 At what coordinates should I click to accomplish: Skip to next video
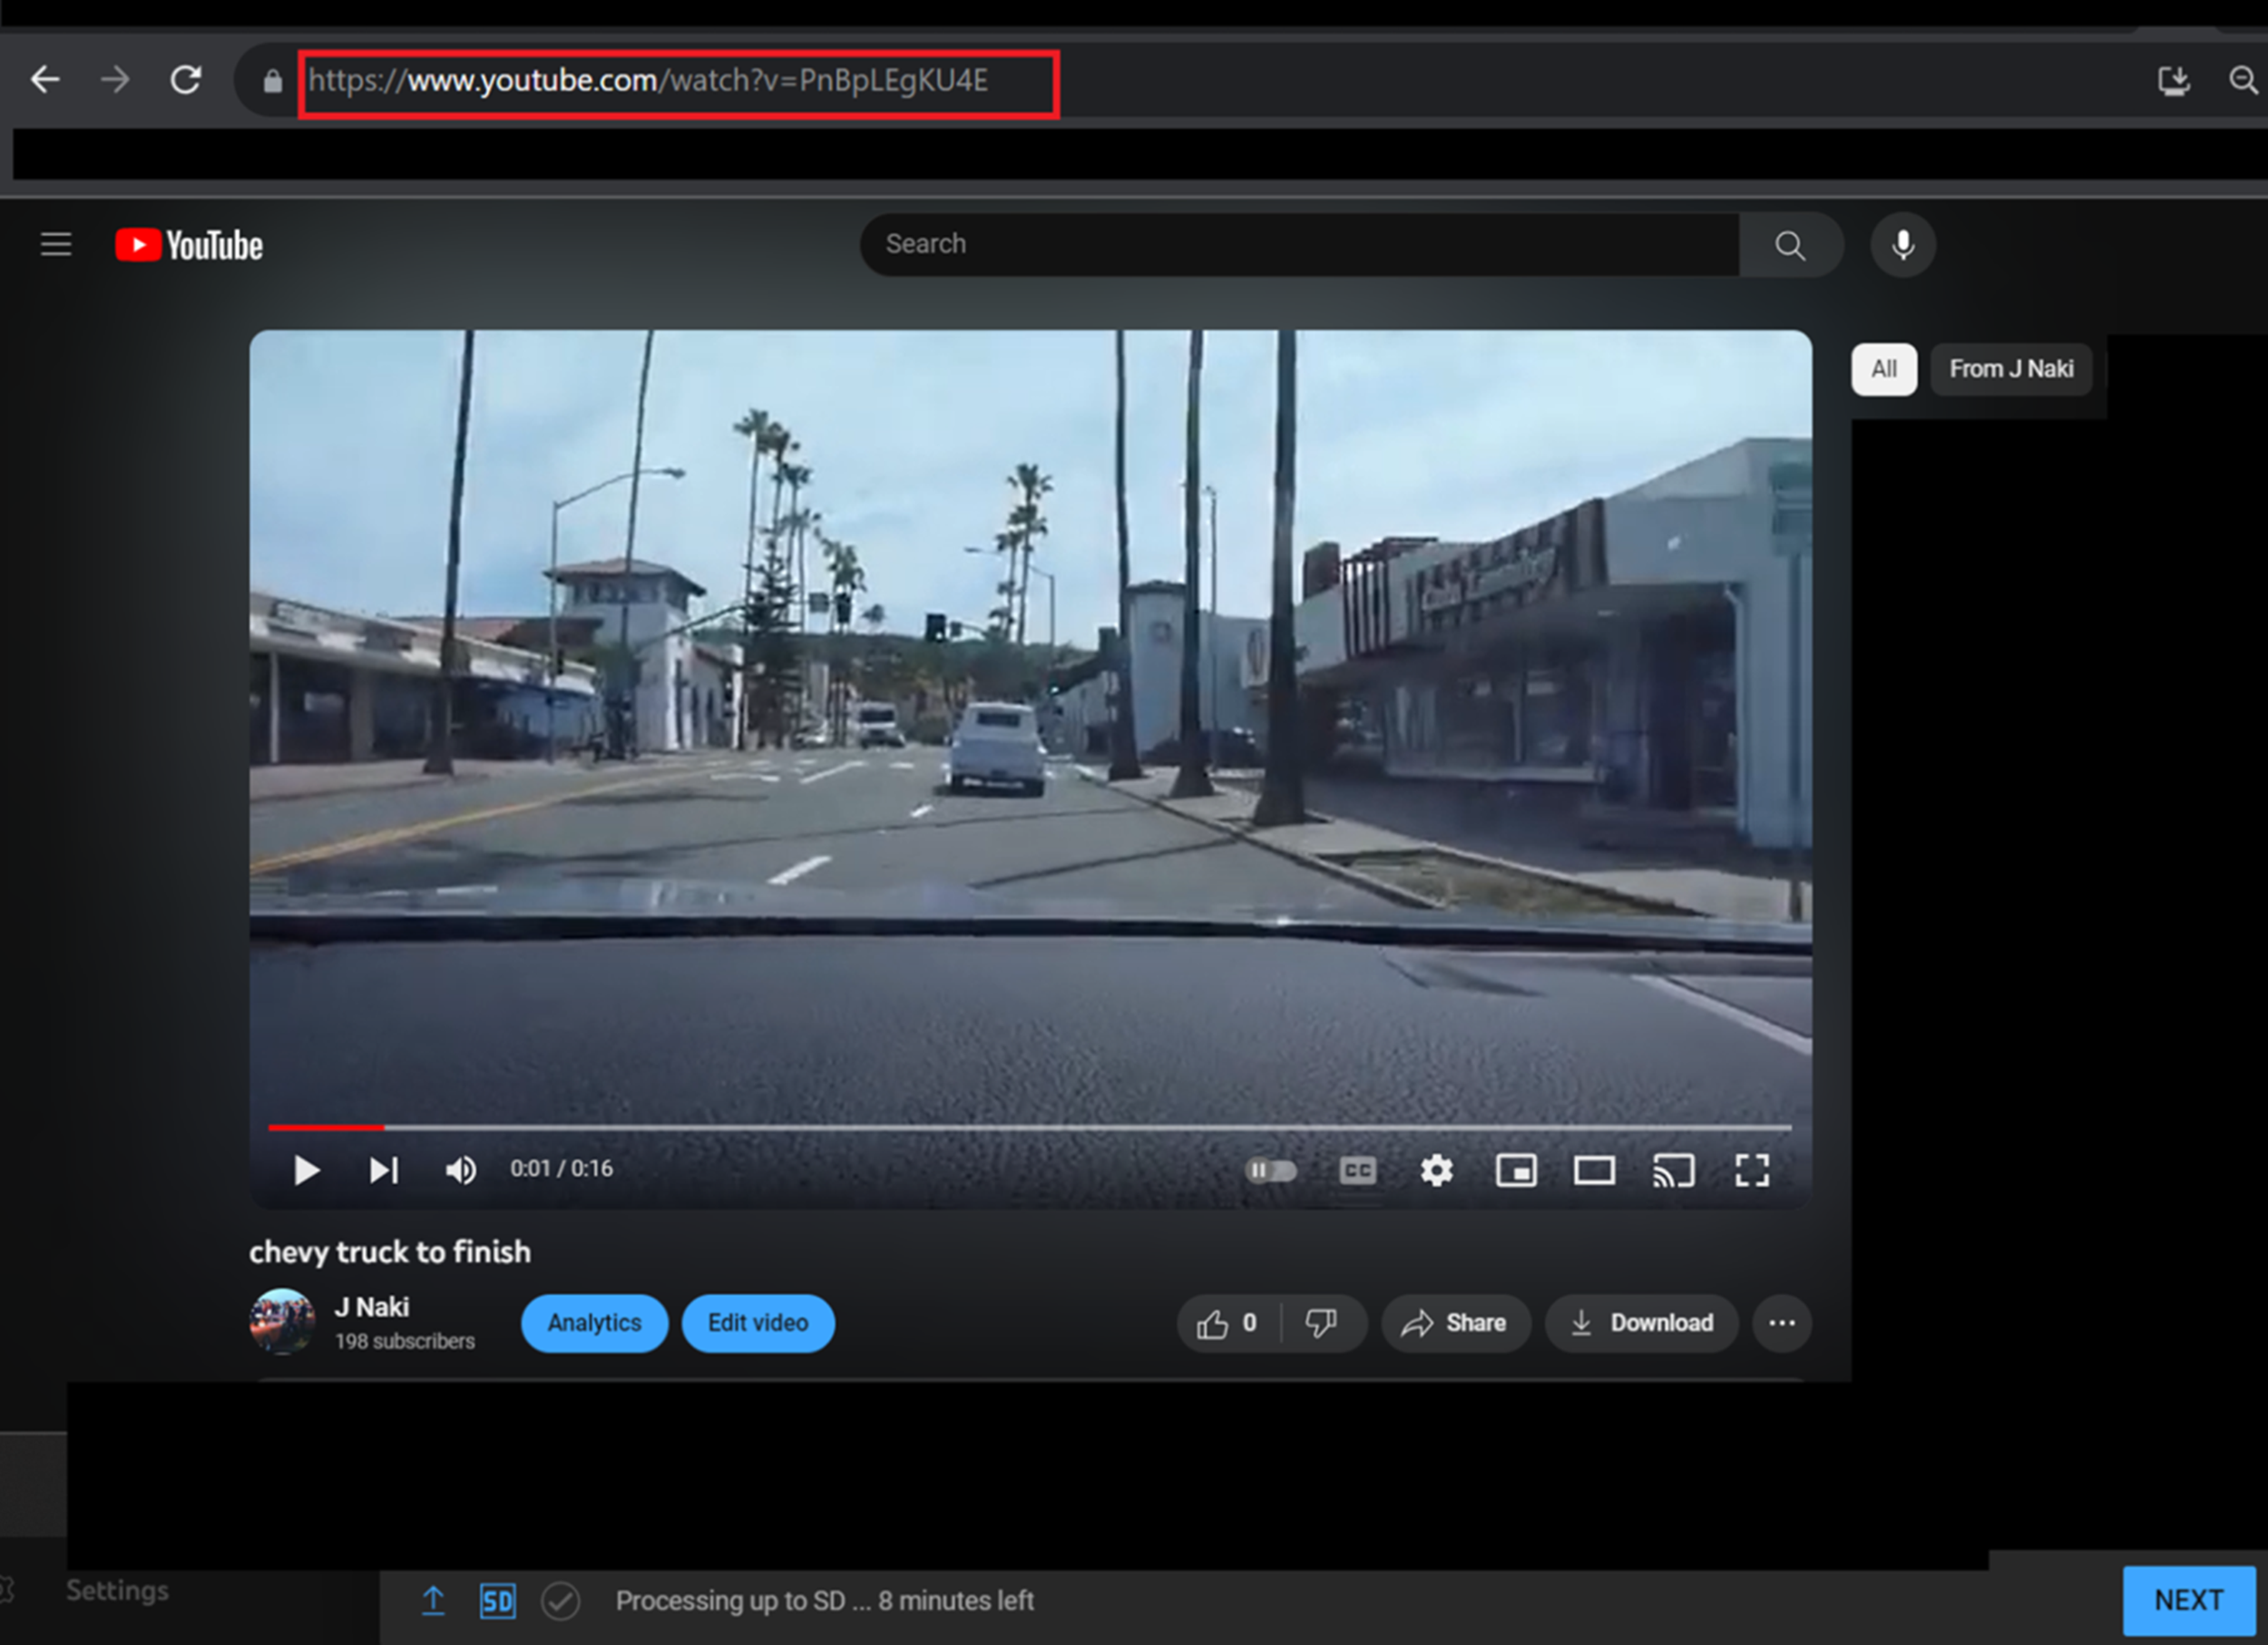point(384,1169)
